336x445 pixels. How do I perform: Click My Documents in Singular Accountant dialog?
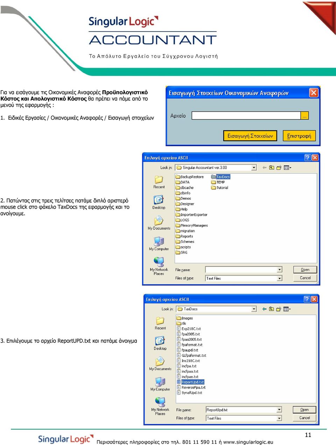click(159, 223)
